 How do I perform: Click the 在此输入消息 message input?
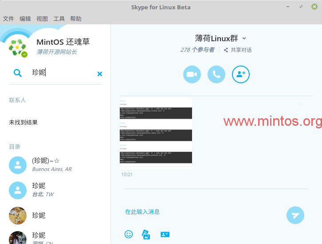[142, 212]
